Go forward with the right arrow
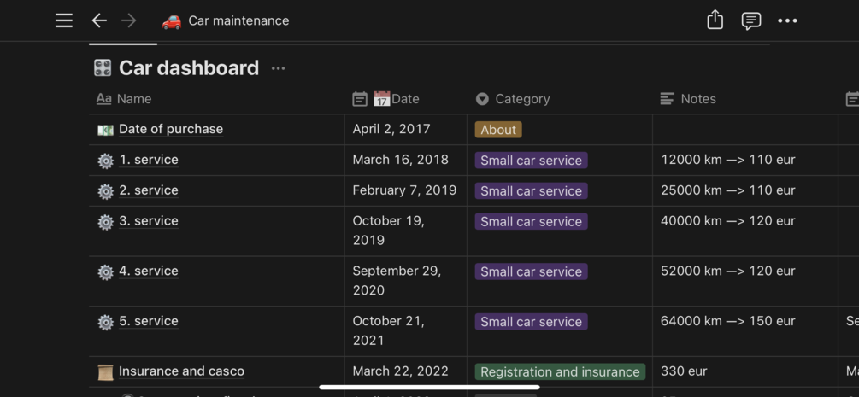Screen dimensions: 859x397 (129, 20)
